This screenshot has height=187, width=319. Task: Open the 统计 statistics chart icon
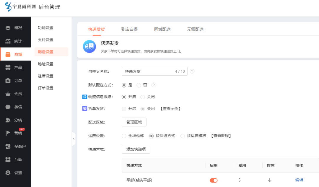8,41
